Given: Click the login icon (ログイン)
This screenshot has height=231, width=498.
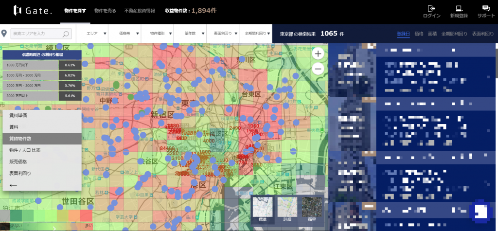Looking at the screenshot, I should click(x=431, y=8).
